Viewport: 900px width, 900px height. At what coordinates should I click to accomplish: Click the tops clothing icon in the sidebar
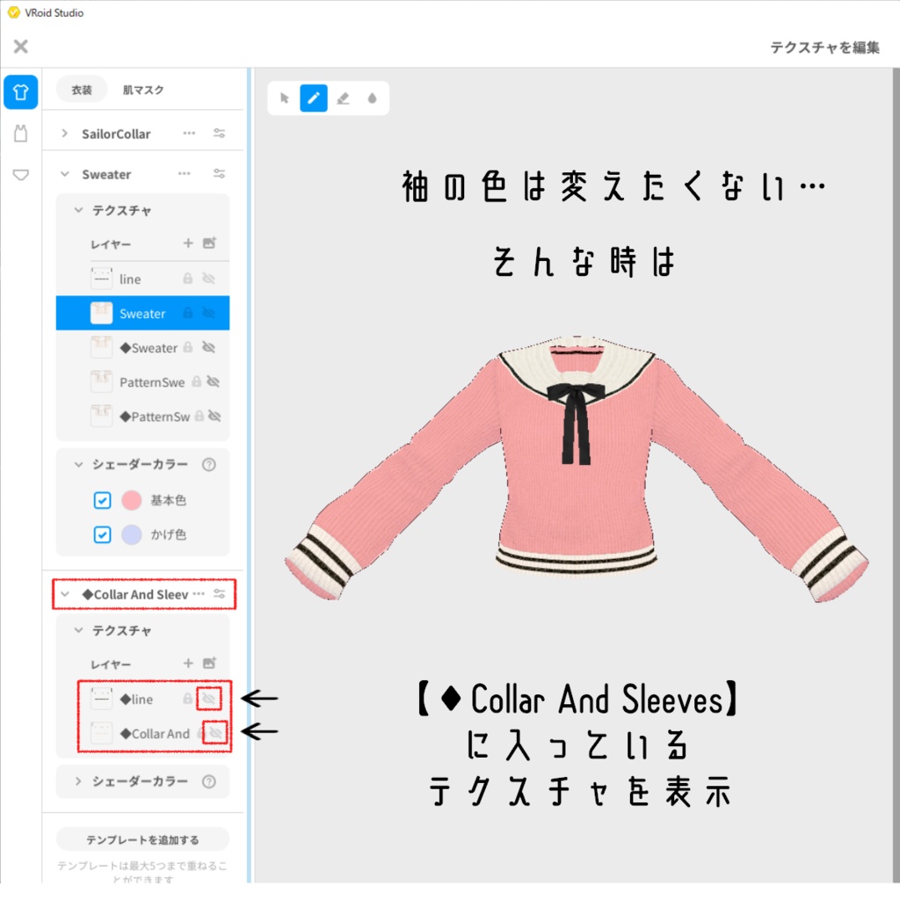click(19, 92)
